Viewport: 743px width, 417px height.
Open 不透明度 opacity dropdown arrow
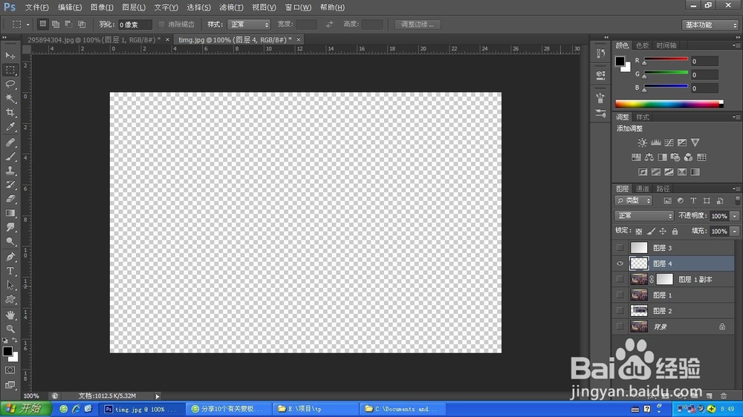pos(735,216)
